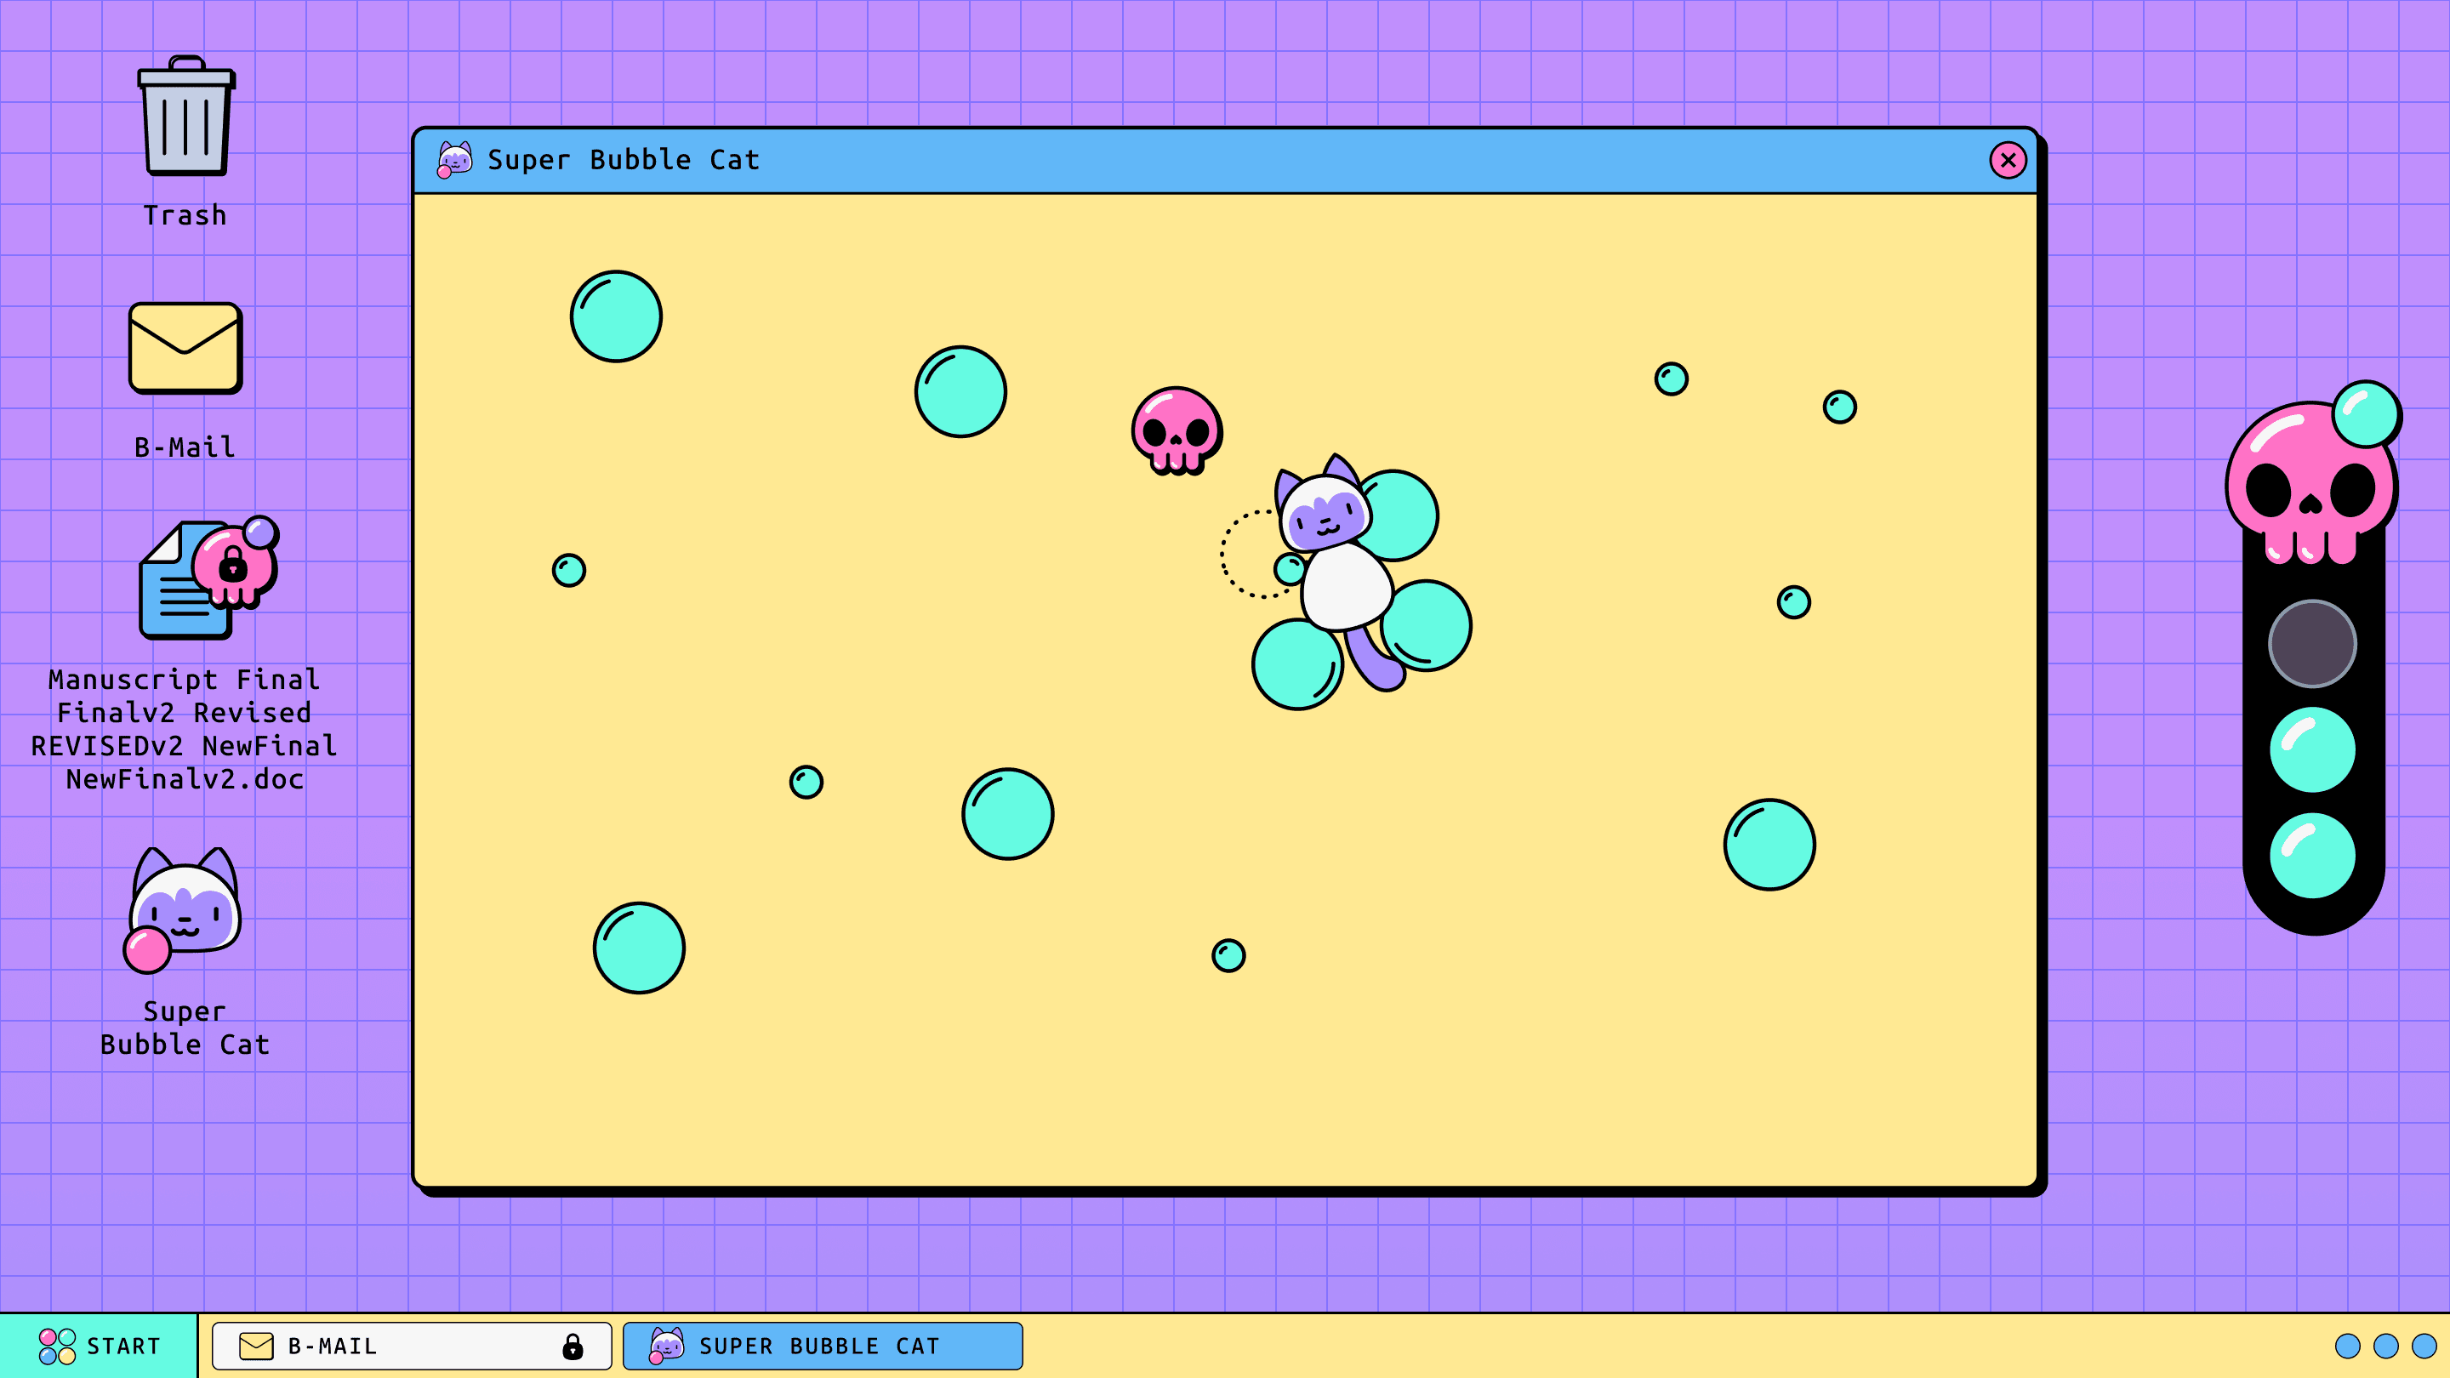Image resolution: width=2450 pixels, height=1378 pixels.
Task: Close the Super Bubble Cat window
Action: click(2008, 160)
